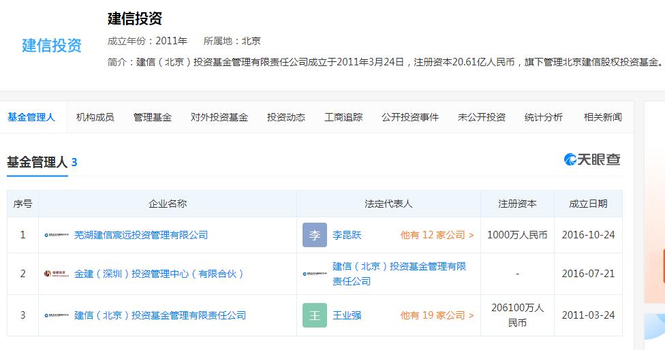Click the 王 avatar icon
The image size is (665, 350).
click(315, 315)
